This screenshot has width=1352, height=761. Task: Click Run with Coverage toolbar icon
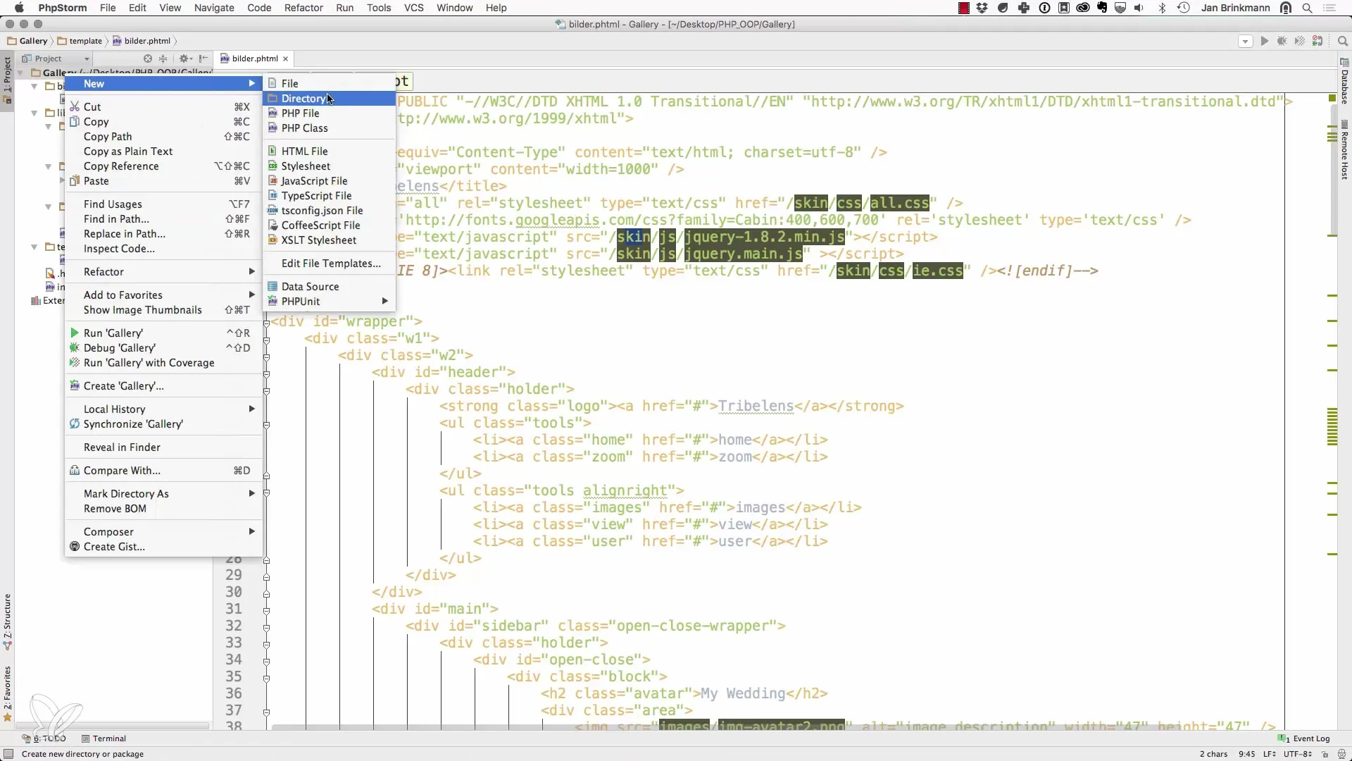(x=1300, y=42)
